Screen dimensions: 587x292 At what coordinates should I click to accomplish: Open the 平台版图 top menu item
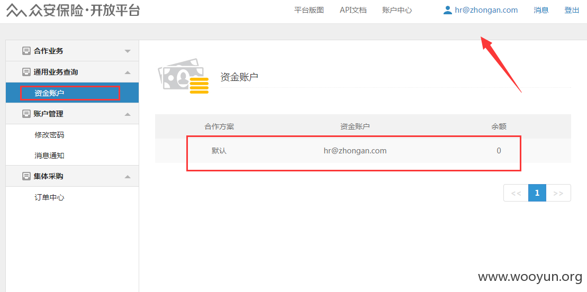coord(309,10)
